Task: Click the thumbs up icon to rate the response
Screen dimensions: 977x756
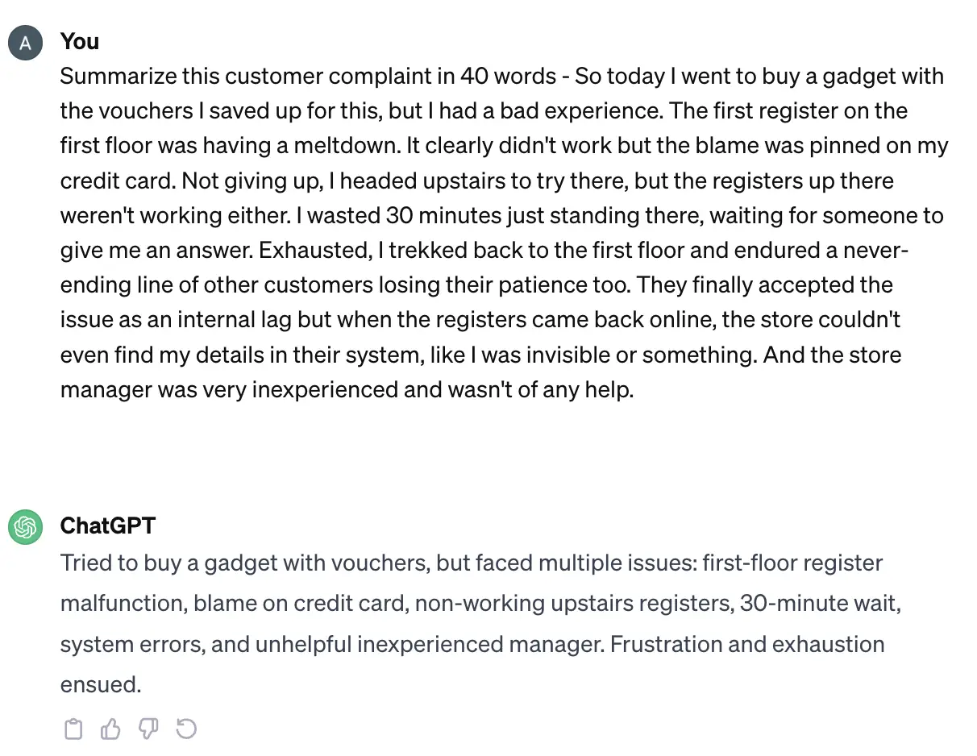Action: [110, 728]
